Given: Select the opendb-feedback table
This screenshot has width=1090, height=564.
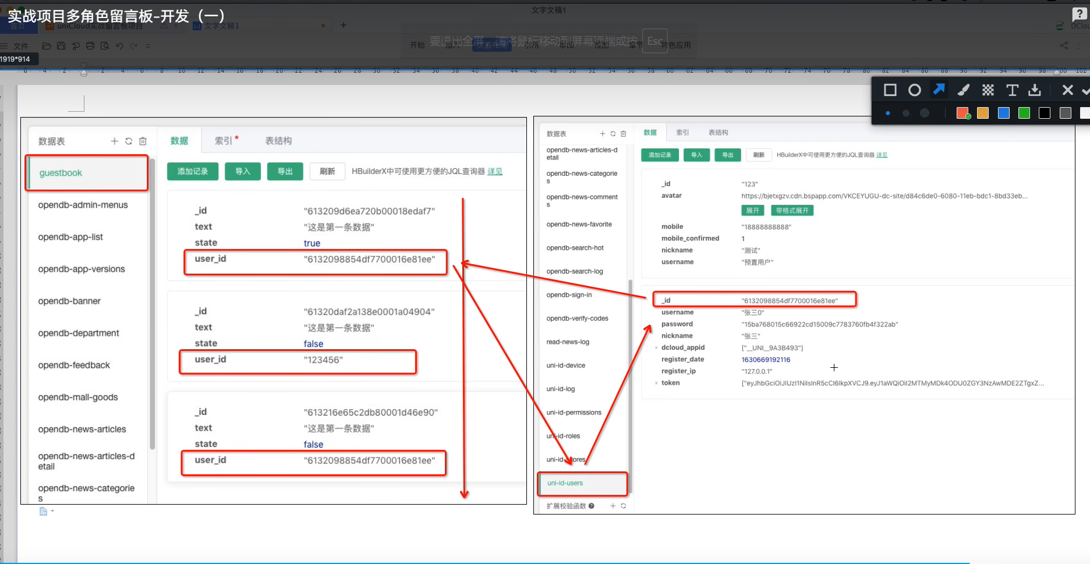Looking at the screenshot, I should tap(74, 365).
